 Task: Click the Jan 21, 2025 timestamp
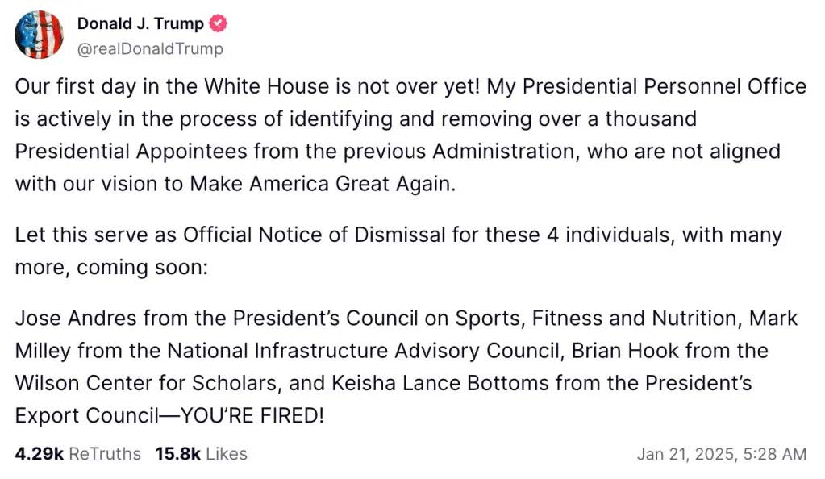721,454
